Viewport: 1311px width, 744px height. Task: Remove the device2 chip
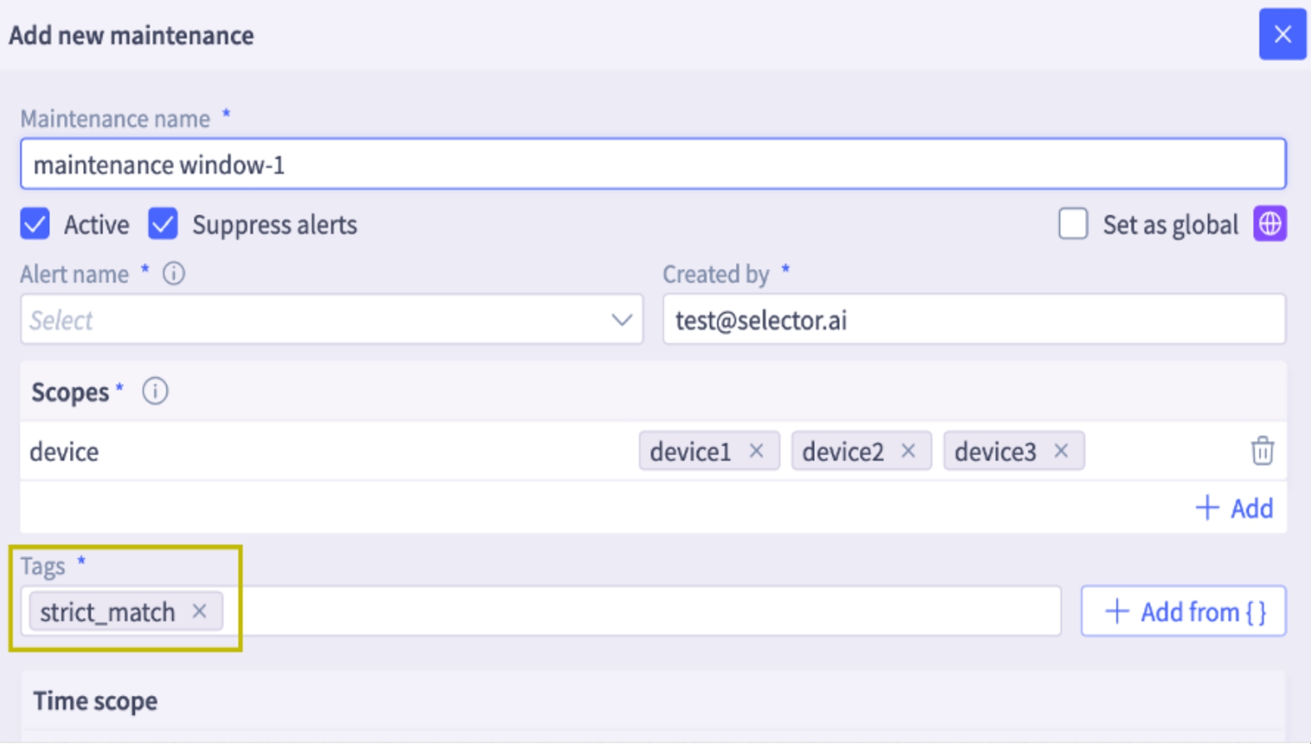(909, 451)
